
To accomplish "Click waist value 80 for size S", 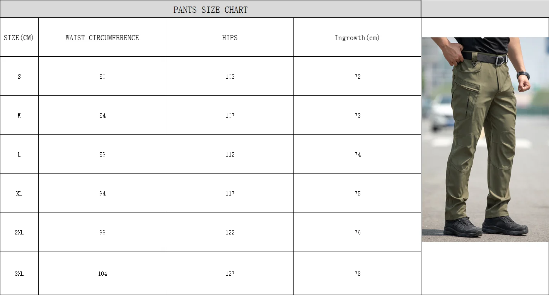I will coord(102,77).
